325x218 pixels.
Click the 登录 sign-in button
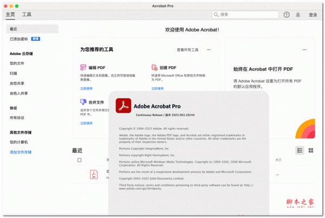pyautogui.click(x=313, y=15)
